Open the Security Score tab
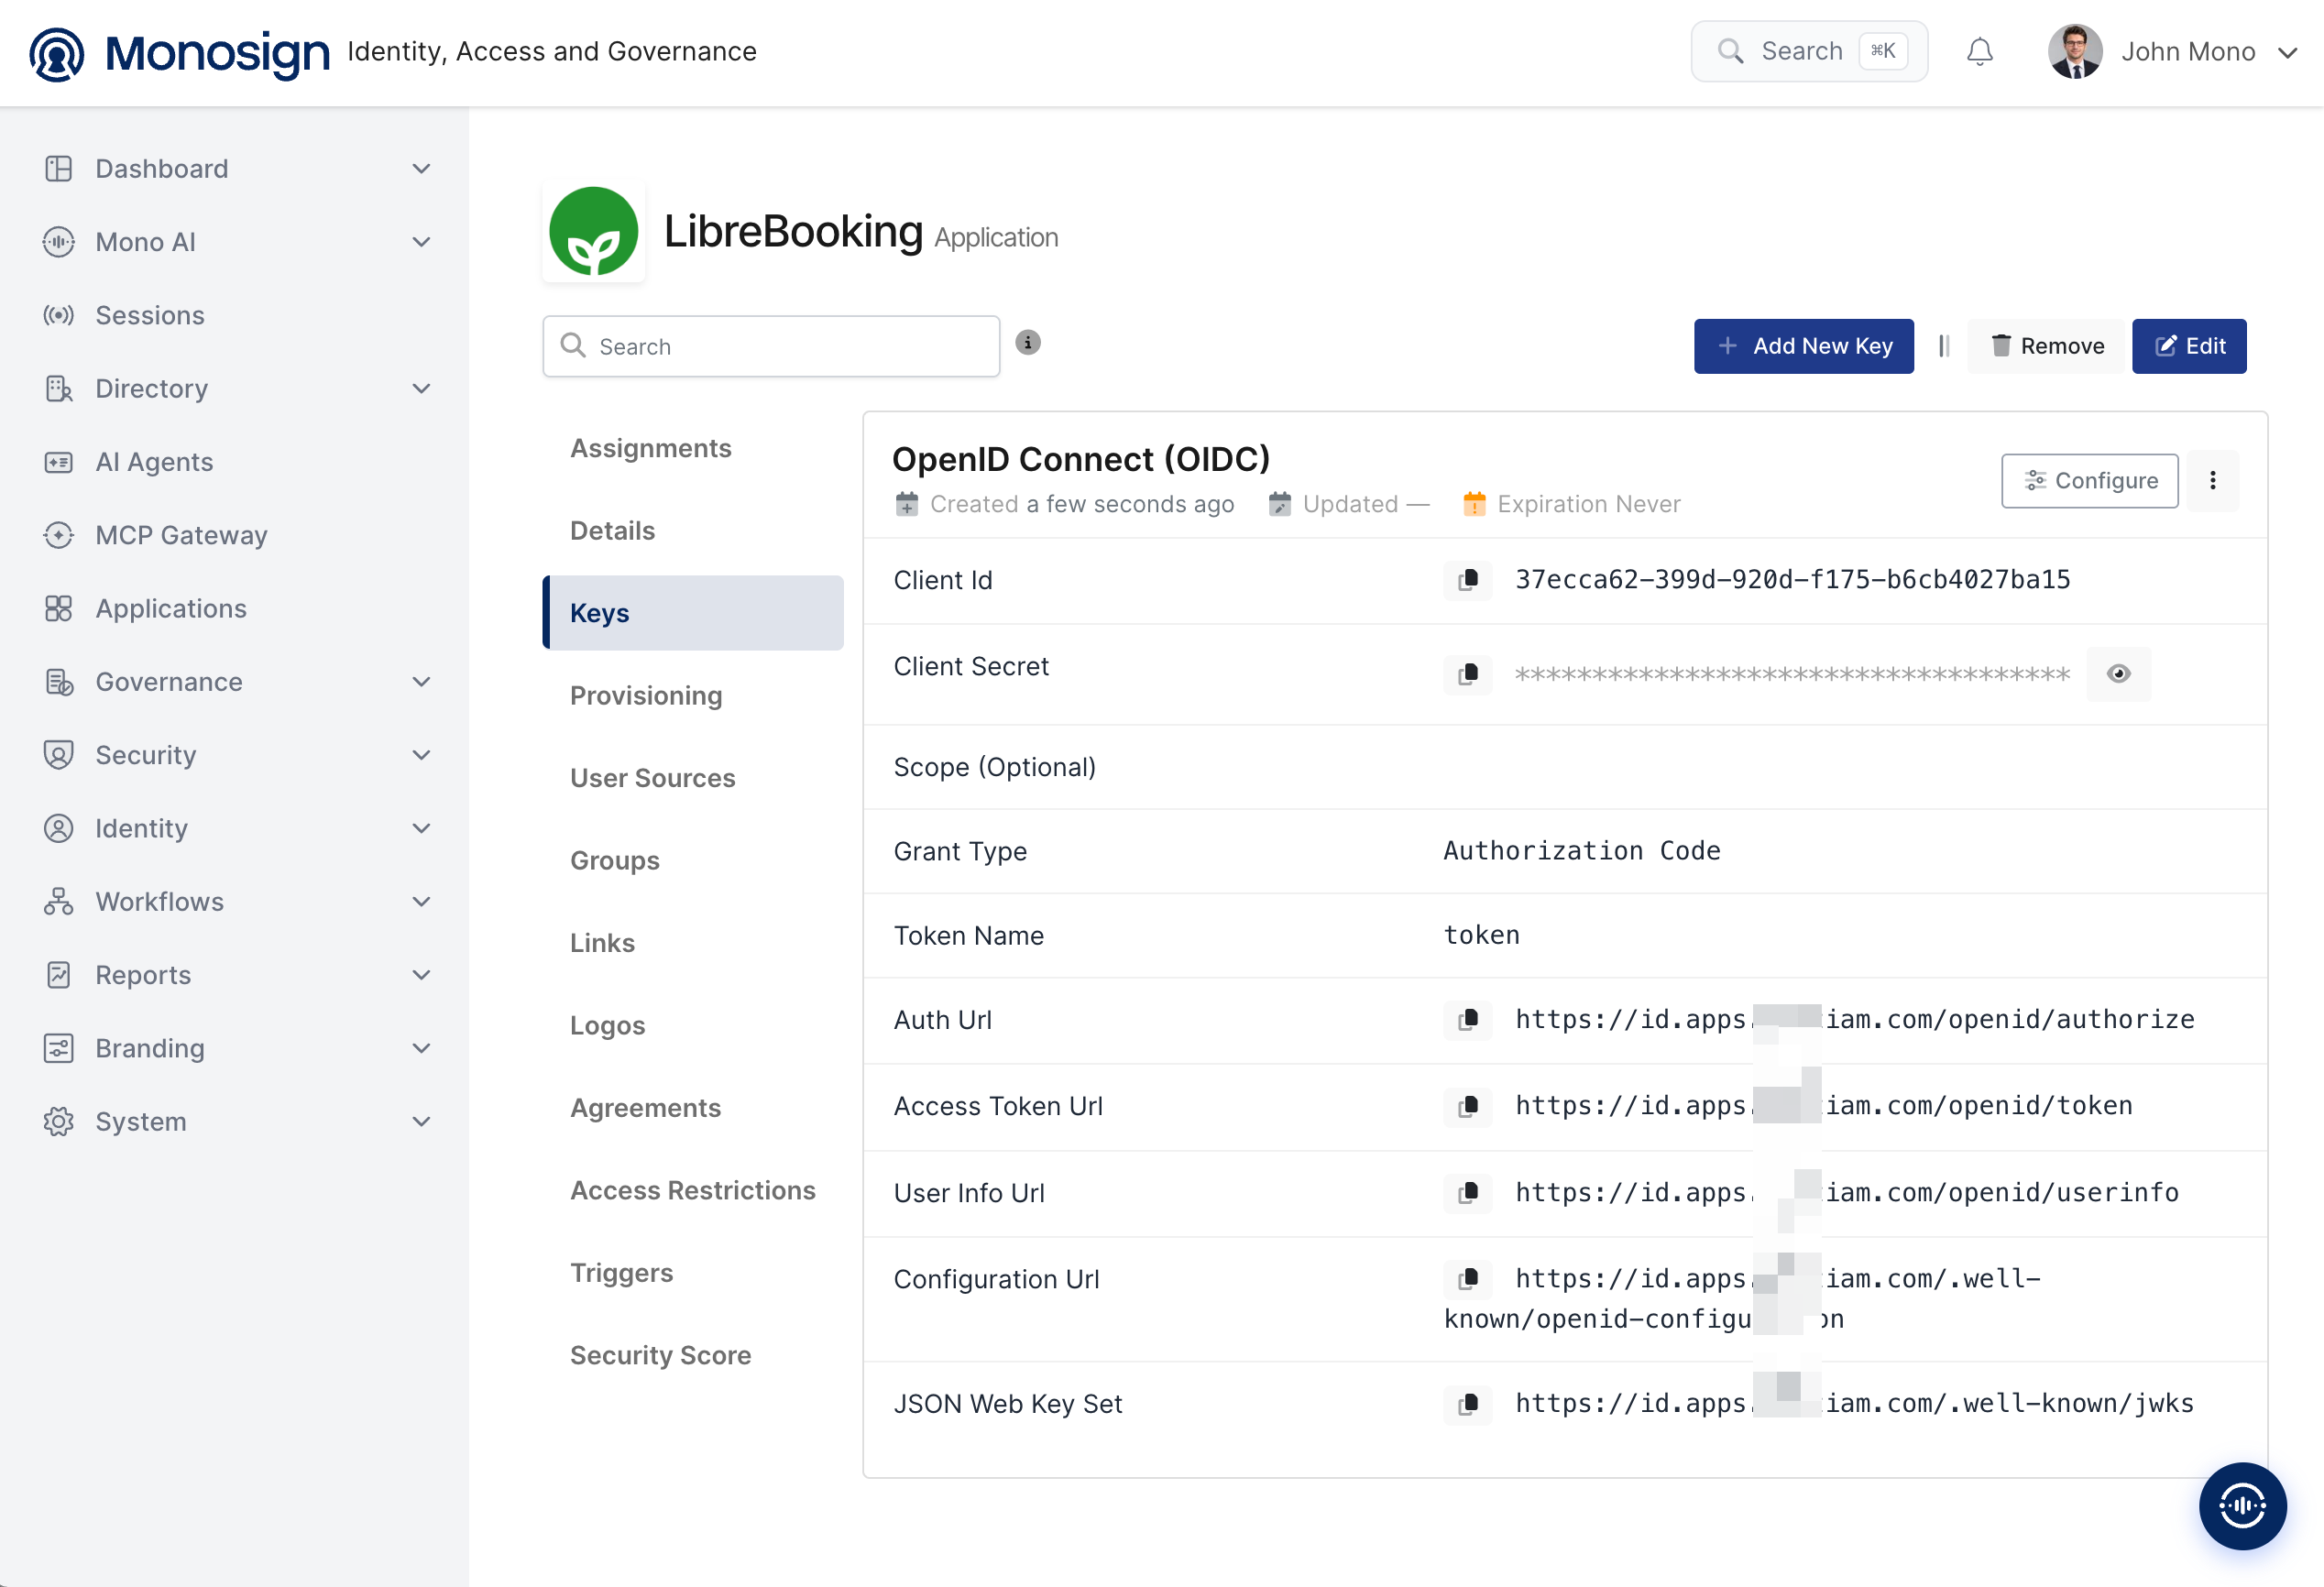Viewport: 2324px width, 1587px height. pyautogui.click(x=692, y=1355)
